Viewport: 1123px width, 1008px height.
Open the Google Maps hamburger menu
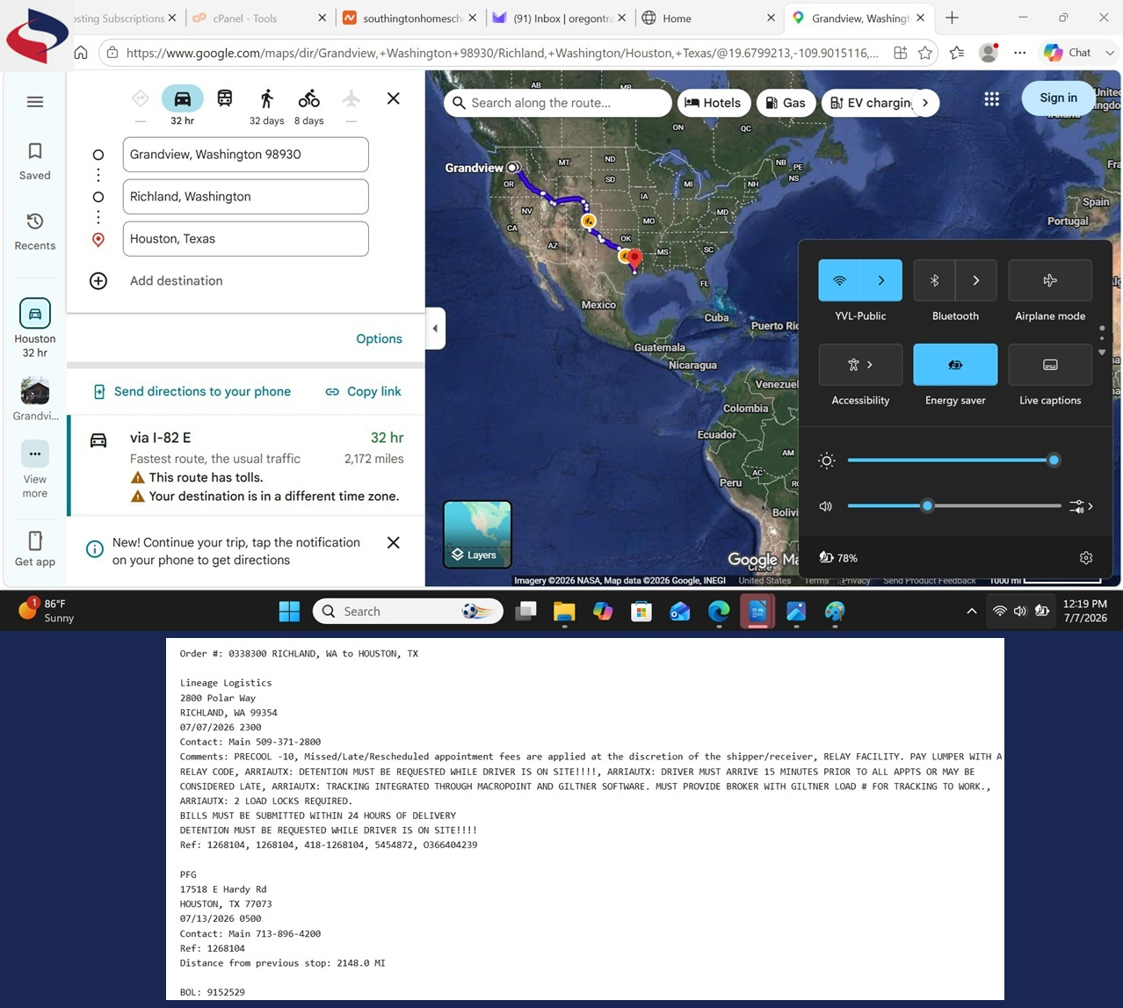coord(35,102)
